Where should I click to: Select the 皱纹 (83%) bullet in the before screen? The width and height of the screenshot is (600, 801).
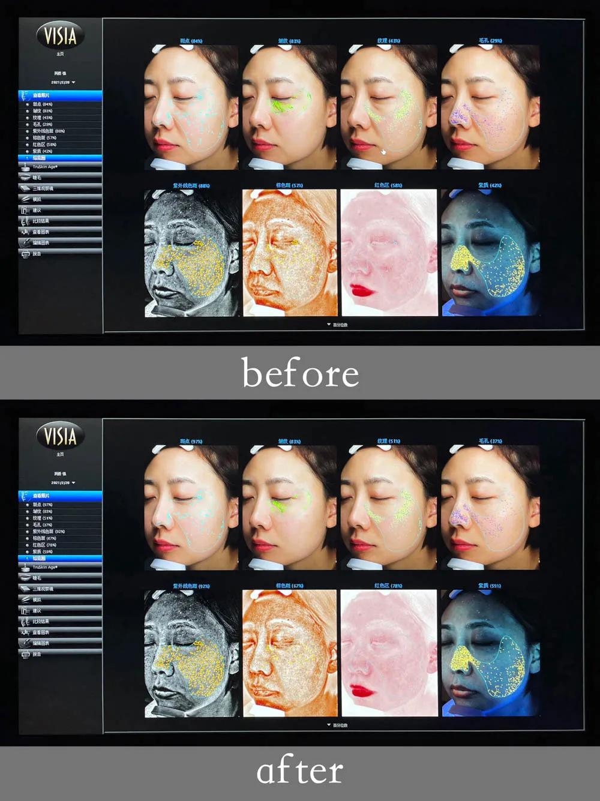(28, 111)
